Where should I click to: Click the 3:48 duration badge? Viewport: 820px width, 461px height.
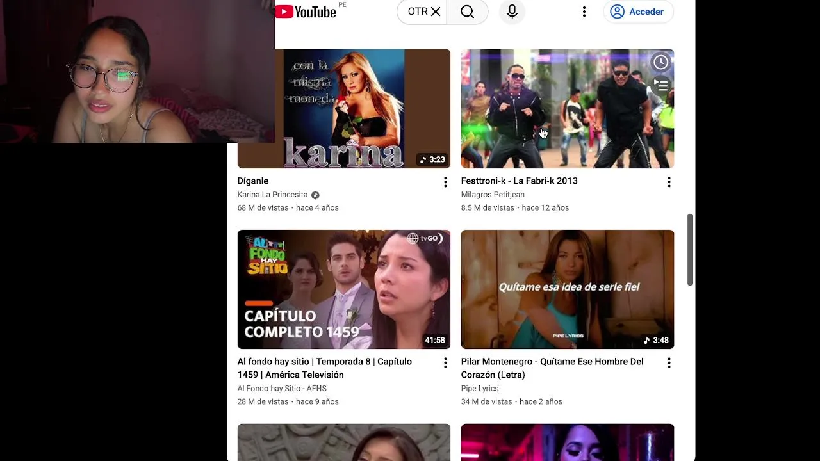(x=656, y=341)
